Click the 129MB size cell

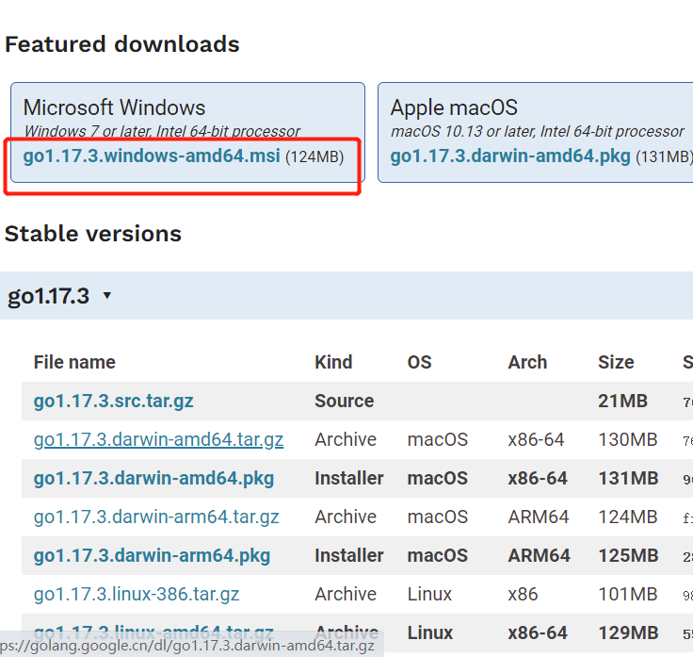point(628,632)
